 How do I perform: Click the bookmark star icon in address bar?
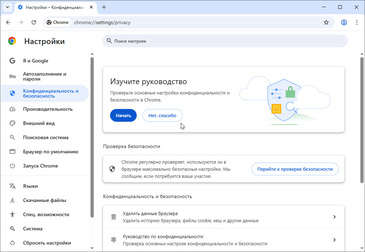point(326,22)
